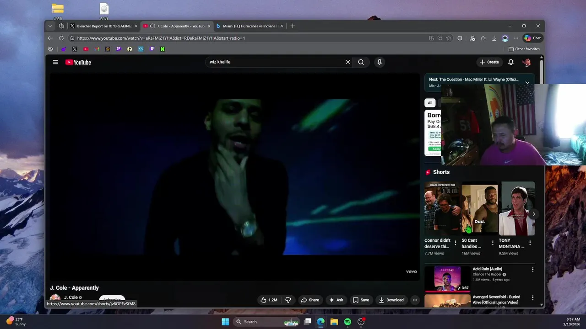Close the Miami Hurricanes vs Indiana tab

click(x=282, y=26)
